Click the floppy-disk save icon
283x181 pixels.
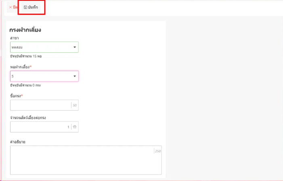tap(25, 7)
